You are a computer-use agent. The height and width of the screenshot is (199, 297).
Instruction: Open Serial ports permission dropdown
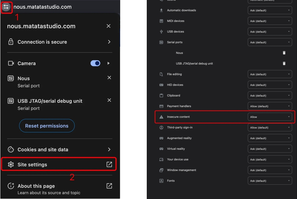(270, 42)
